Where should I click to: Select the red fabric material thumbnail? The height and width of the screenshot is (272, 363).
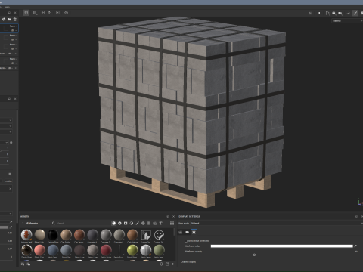point(106,250)
